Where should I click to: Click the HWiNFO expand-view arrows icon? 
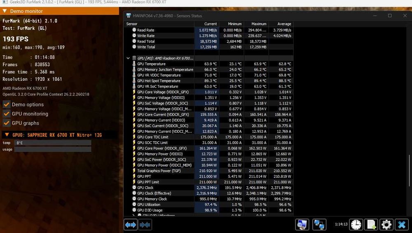click(131, 225)
